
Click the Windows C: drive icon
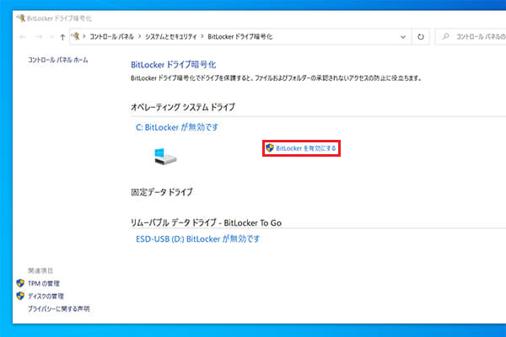click(164, 156)
